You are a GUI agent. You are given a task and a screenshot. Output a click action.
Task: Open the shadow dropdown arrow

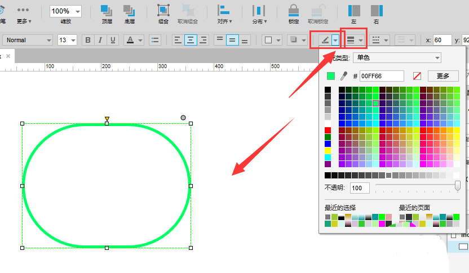pos(304,41)
